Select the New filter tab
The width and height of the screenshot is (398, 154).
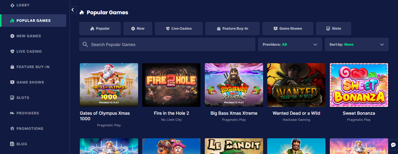[138, 29]
